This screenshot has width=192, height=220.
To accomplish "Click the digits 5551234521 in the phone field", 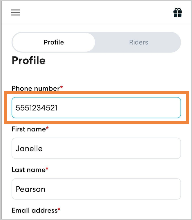I will click(37, 108).
